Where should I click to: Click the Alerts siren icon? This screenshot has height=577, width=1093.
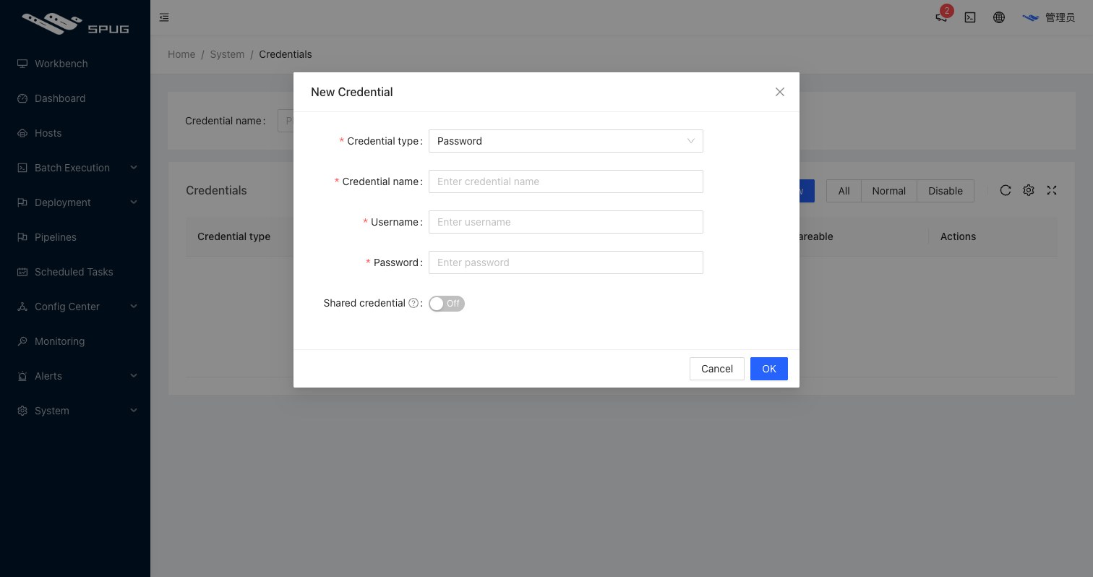(x=22, y=376)
